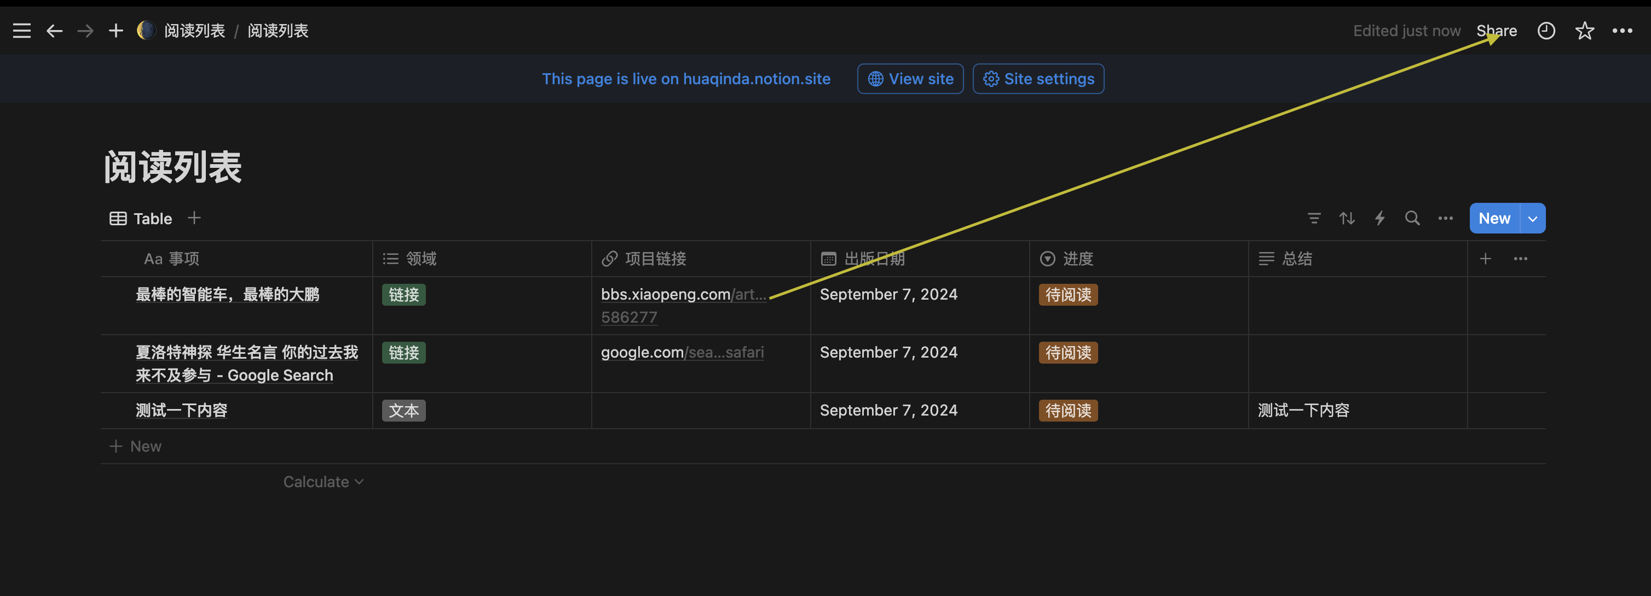The height and width of the screenshot is (596, 1651).
Task: Open the sidebar hamburger menu
Action: pos(22,31)
